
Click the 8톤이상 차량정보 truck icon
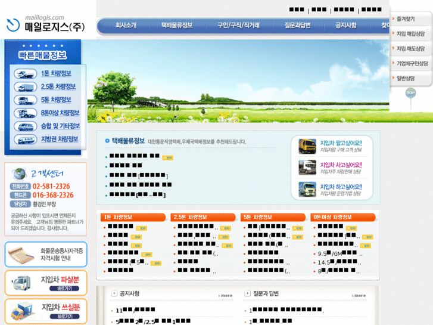coord(26,113)
